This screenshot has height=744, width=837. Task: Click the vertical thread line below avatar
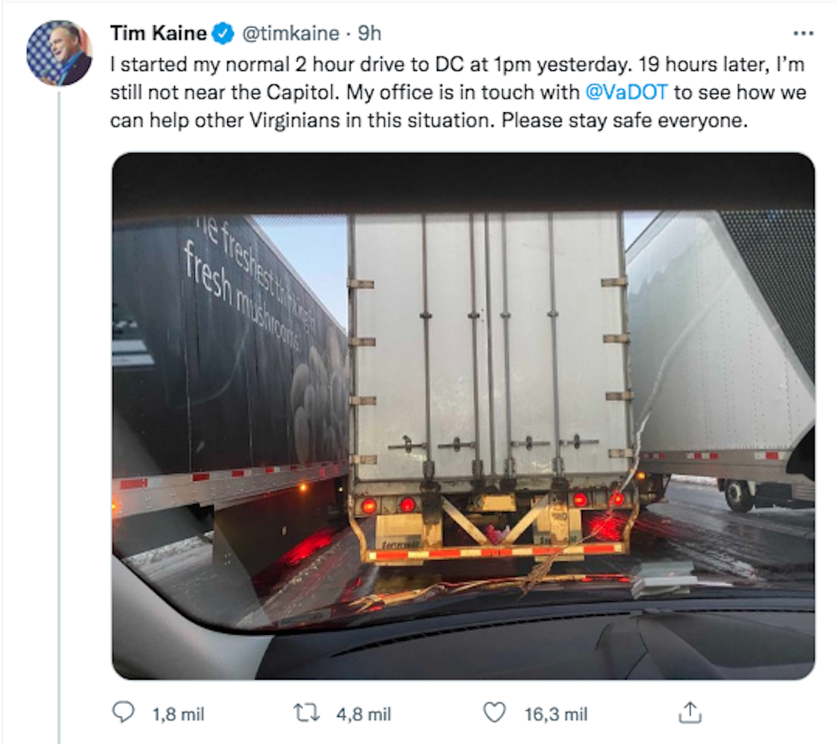tap(58, 374)
